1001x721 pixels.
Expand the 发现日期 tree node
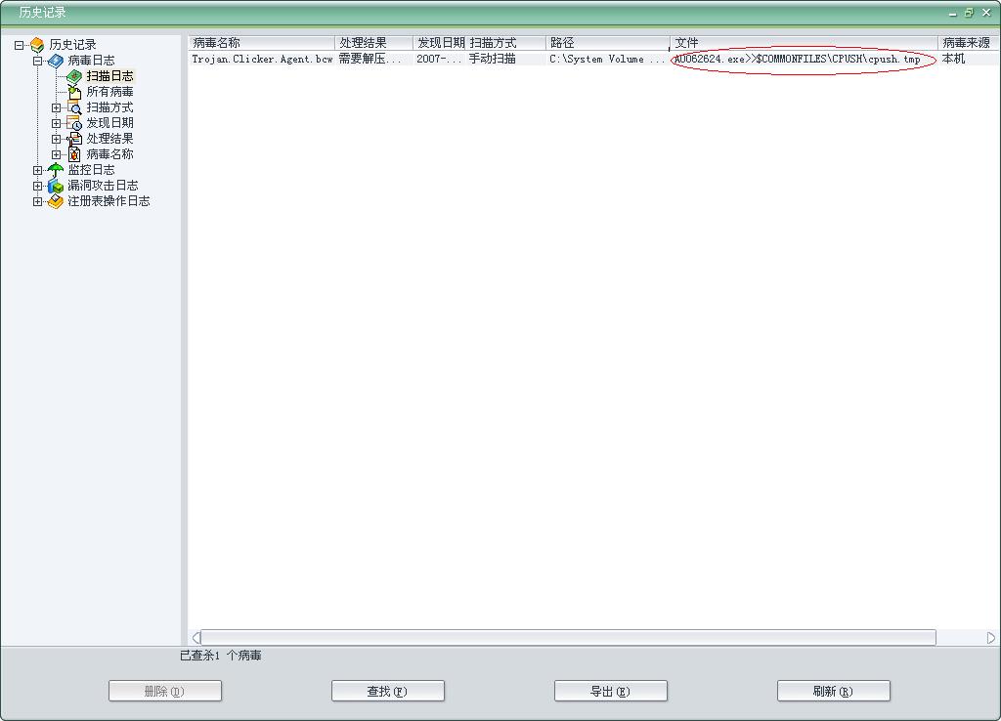(56, 123)
